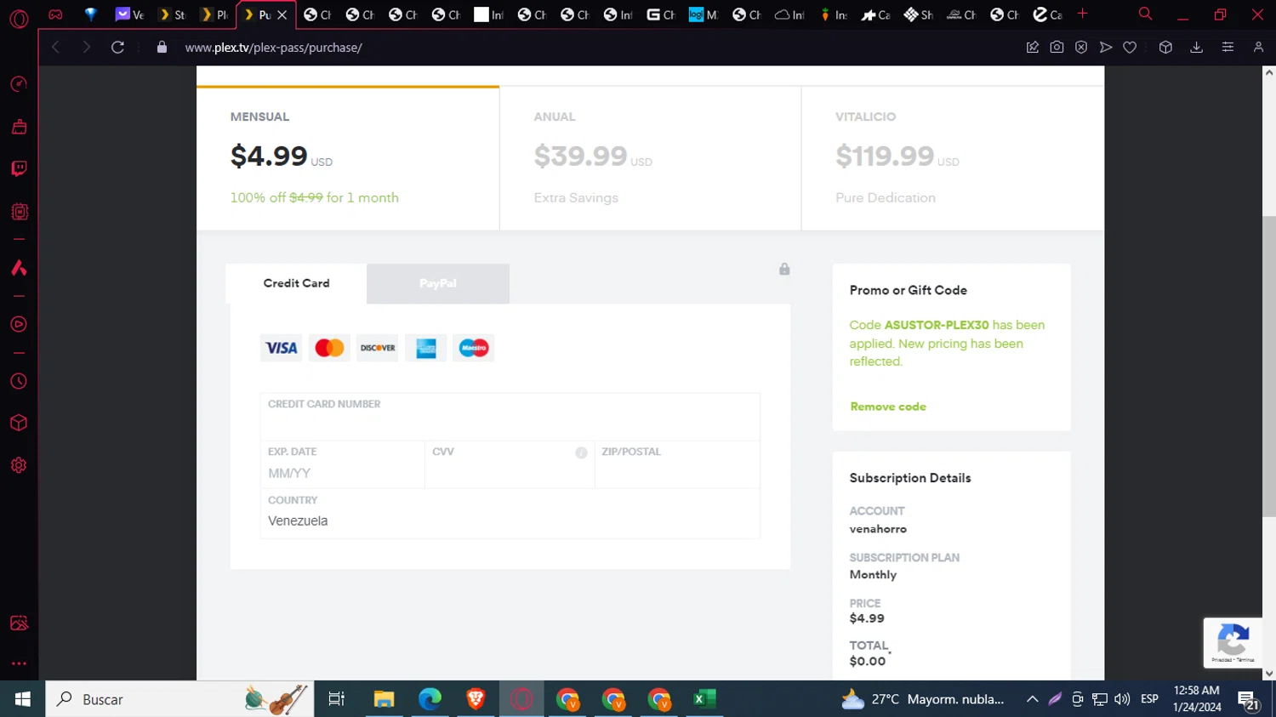The height and width of the screenshot is (717, 1276).
Task: Reload the current page
Action: [117, 48]
